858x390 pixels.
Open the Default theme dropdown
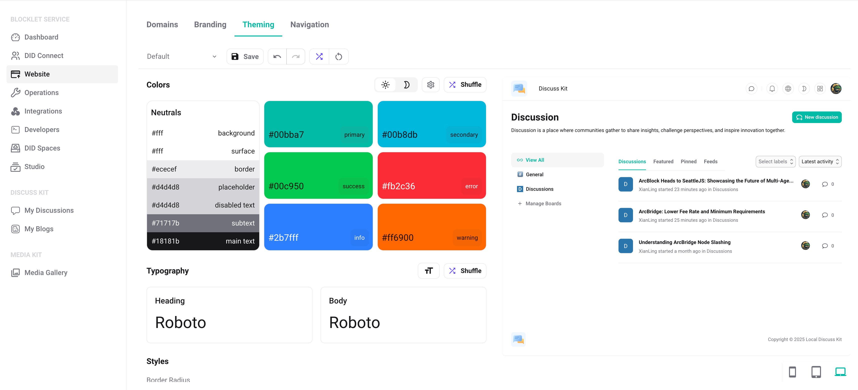[182, 56]
